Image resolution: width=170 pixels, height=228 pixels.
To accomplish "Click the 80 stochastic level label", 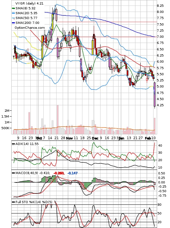I will (160, 205).
